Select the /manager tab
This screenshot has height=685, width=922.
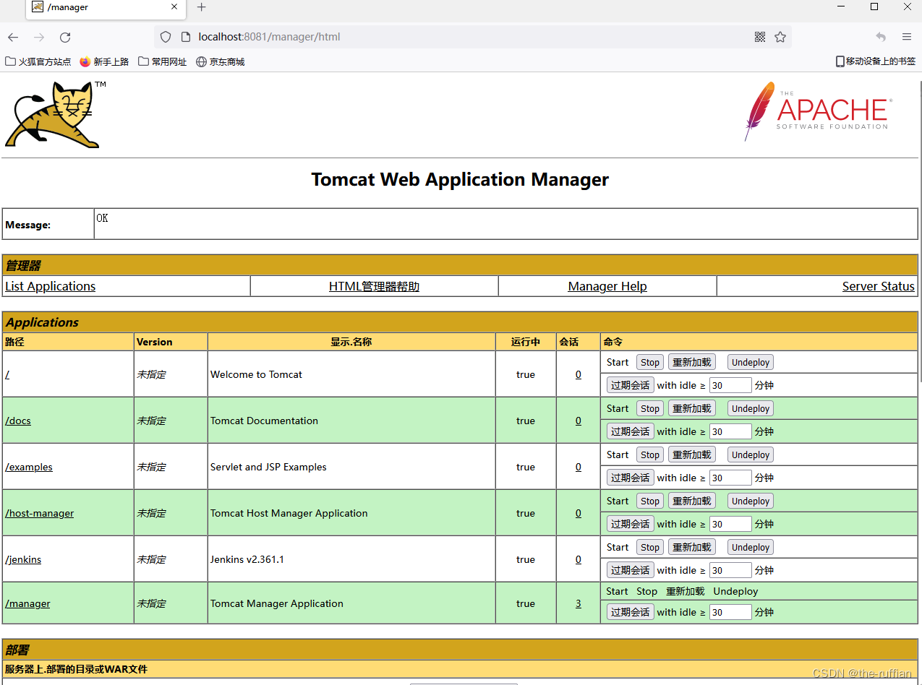[x=106, y=7]
